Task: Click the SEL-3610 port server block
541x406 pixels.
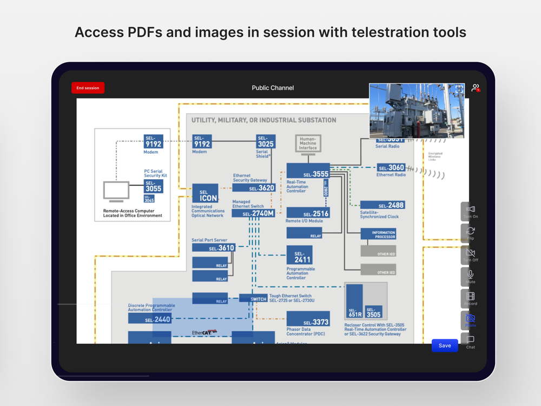Action: coord(214,247)
